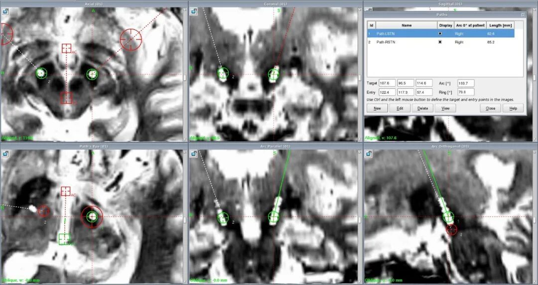Click the Arc Orthogonal view slider handle
538x285 pixels.
(535, 220)
